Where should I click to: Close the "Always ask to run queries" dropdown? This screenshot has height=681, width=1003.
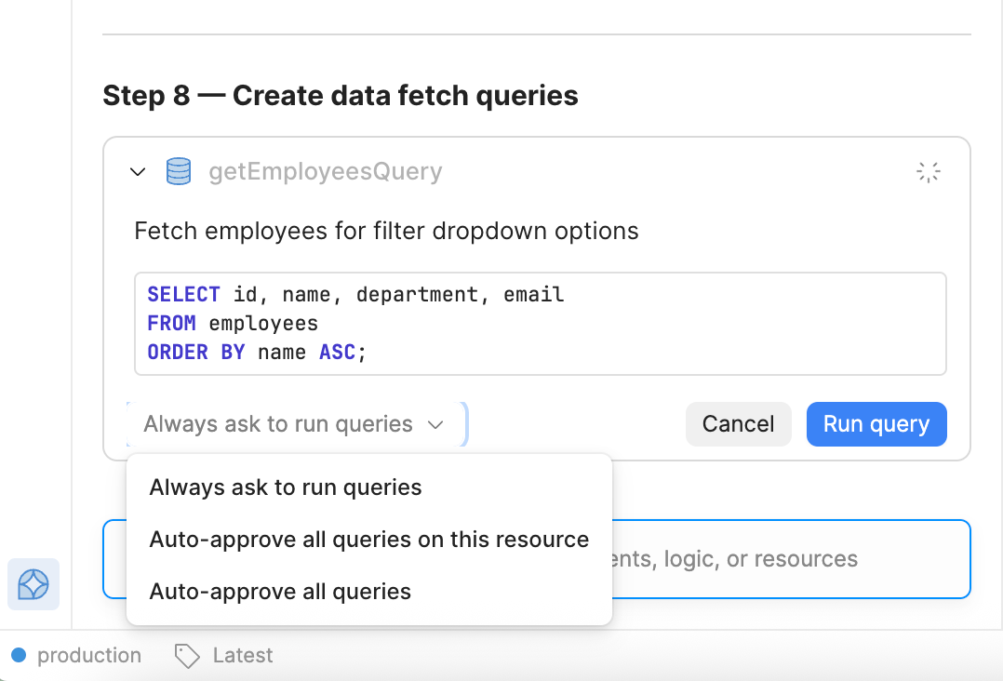296,424
